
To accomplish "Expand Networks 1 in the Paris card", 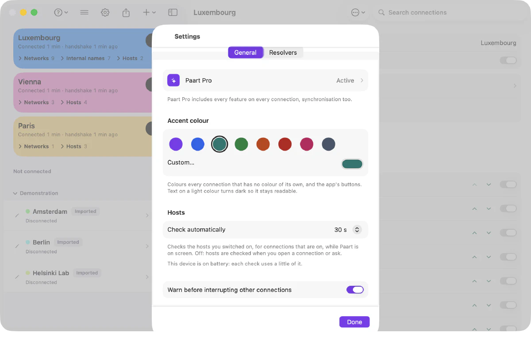I will (36, 147).
